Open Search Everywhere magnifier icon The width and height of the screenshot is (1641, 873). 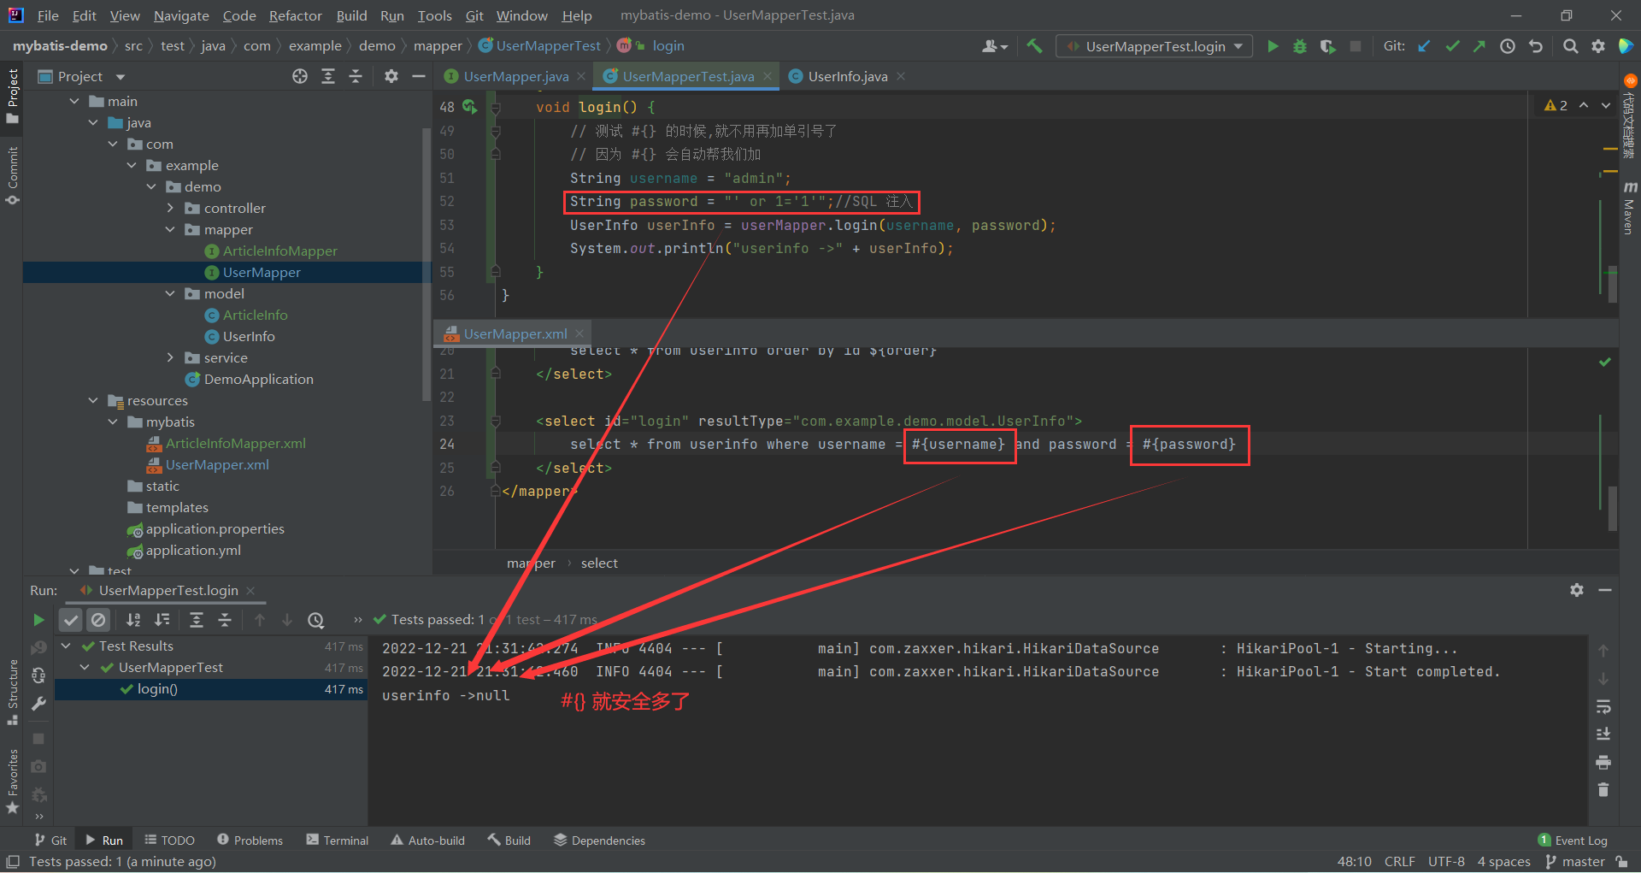[x=1570, y=46]
